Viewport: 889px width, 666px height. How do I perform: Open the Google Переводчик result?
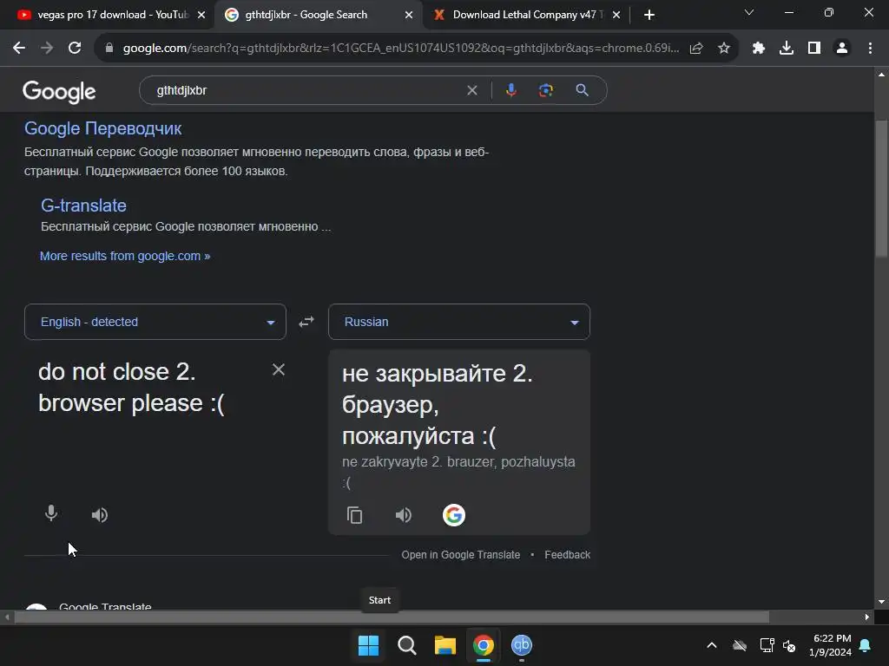pos(103,128)
